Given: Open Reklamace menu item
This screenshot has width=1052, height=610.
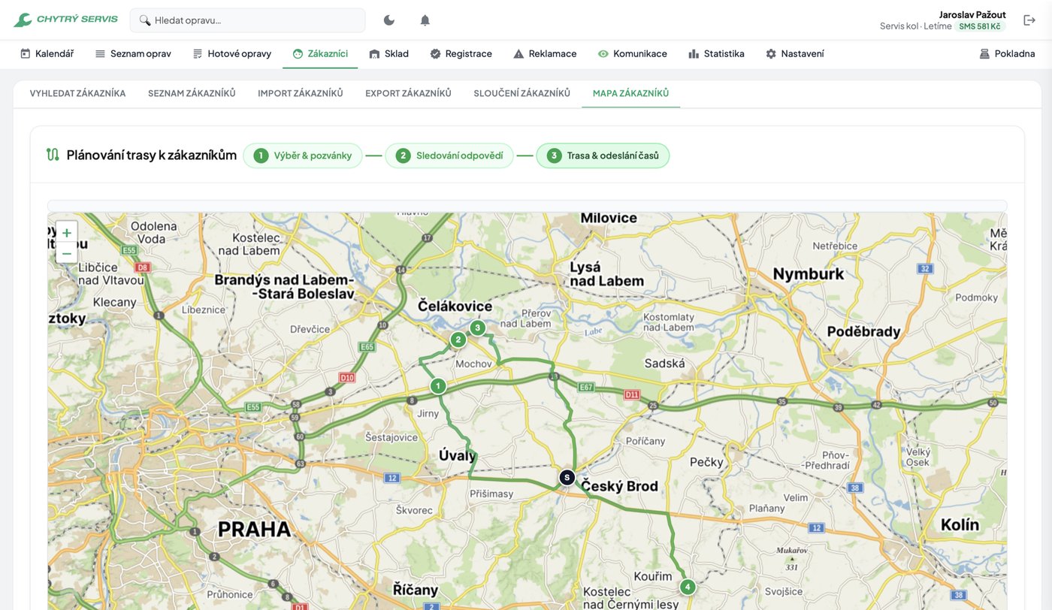Looking at the screenshot, I should point(545,53).
